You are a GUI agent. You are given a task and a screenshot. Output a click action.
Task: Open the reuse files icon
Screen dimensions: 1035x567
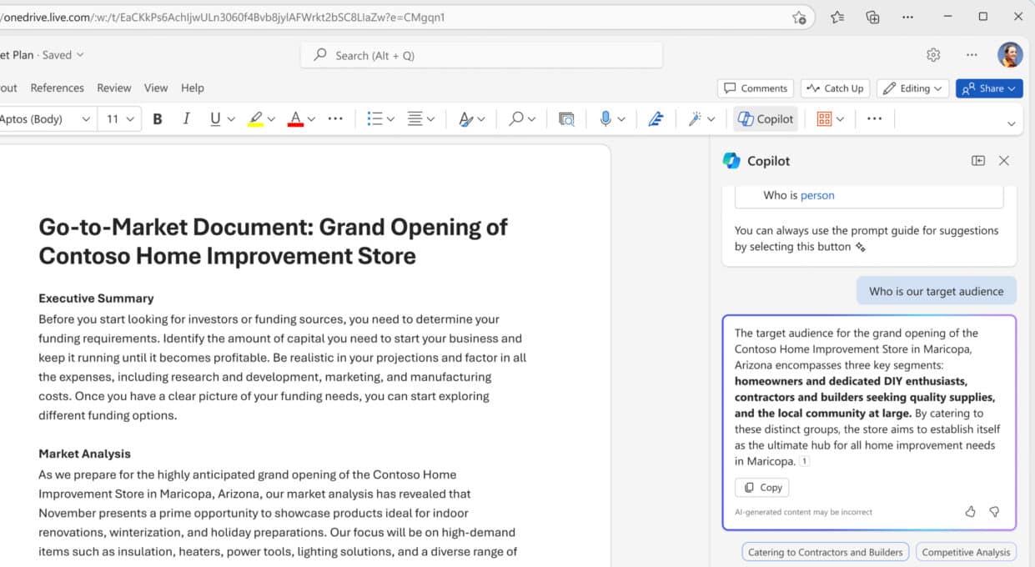click(x=566, y=119)
